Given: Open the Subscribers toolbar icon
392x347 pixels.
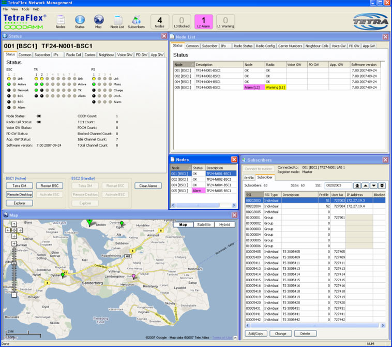Looking at the screenshot, I should coord(136,22).
